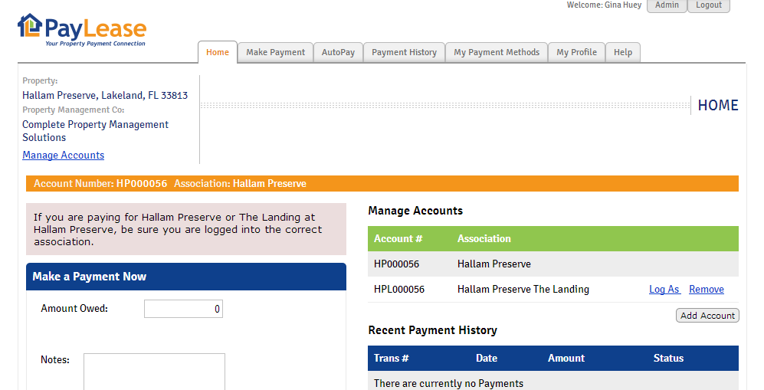Click the PayLease house logo
The width and height of the screenshot is (764, 390).
click(30, 26)
